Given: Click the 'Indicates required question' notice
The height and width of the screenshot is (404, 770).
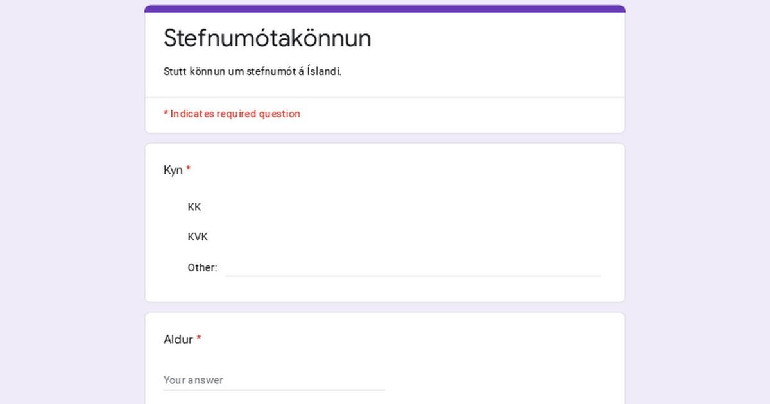Looking at the screenshot, I should [232, 114].
